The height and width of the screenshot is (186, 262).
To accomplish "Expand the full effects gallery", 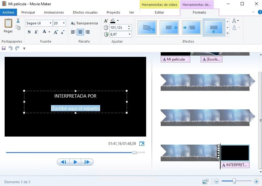I will click(x=228, y=34).
